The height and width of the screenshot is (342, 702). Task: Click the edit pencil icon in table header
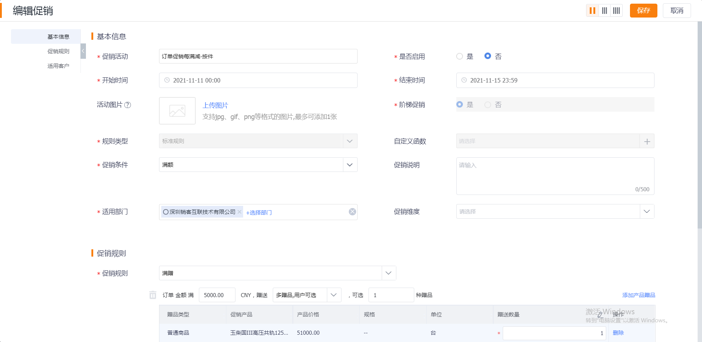[x=600, y=315]
